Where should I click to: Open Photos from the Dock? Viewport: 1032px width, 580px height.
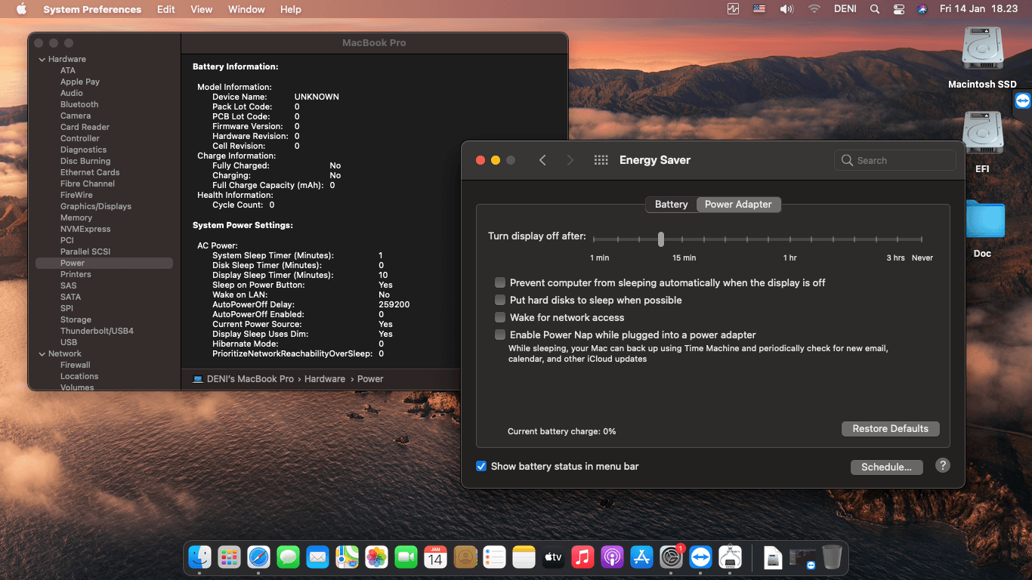click(x=376, y=557)
